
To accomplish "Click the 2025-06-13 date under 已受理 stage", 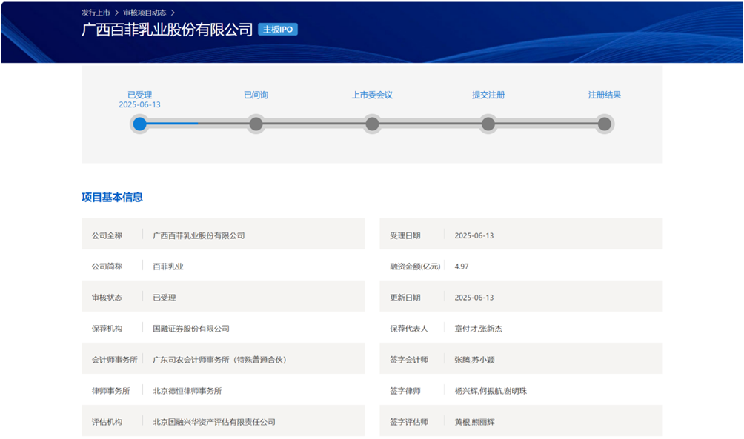I will click(139, 105).
